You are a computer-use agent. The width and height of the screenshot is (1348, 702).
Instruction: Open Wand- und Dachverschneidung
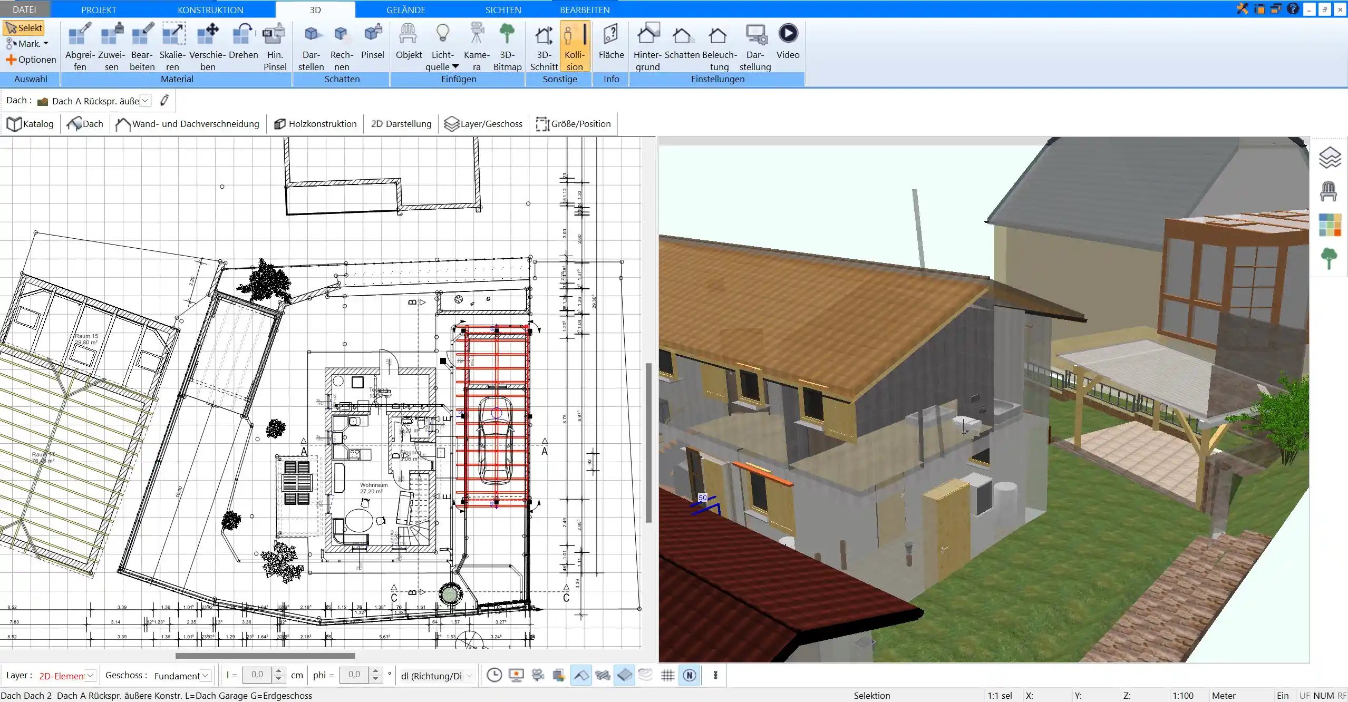[188, 124]
